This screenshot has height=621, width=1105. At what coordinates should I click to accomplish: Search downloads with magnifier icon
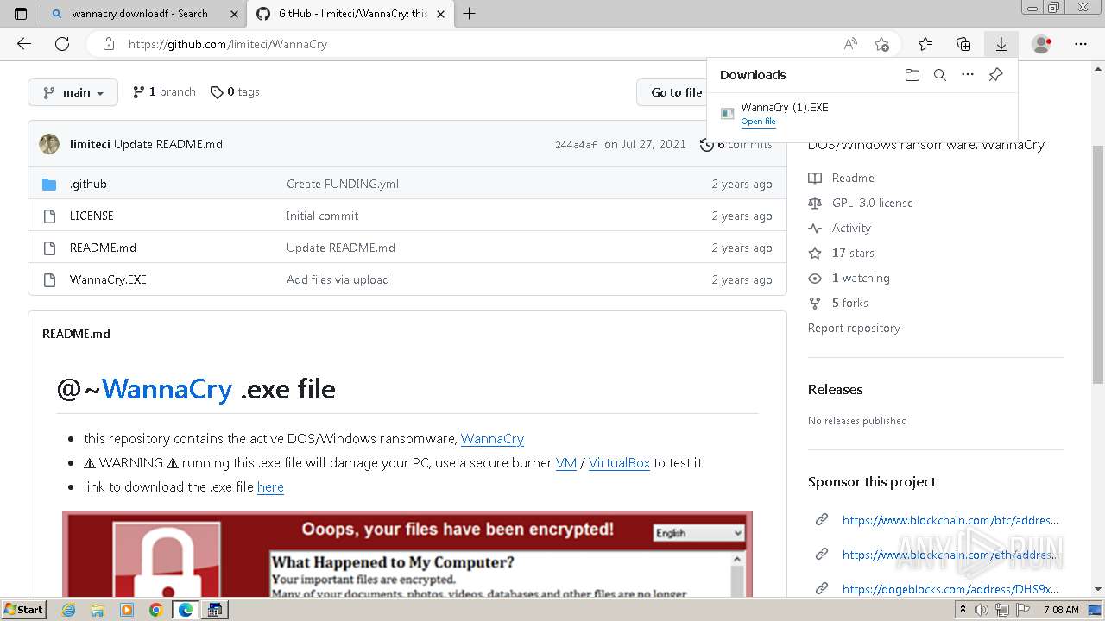[x=940, y=75]
